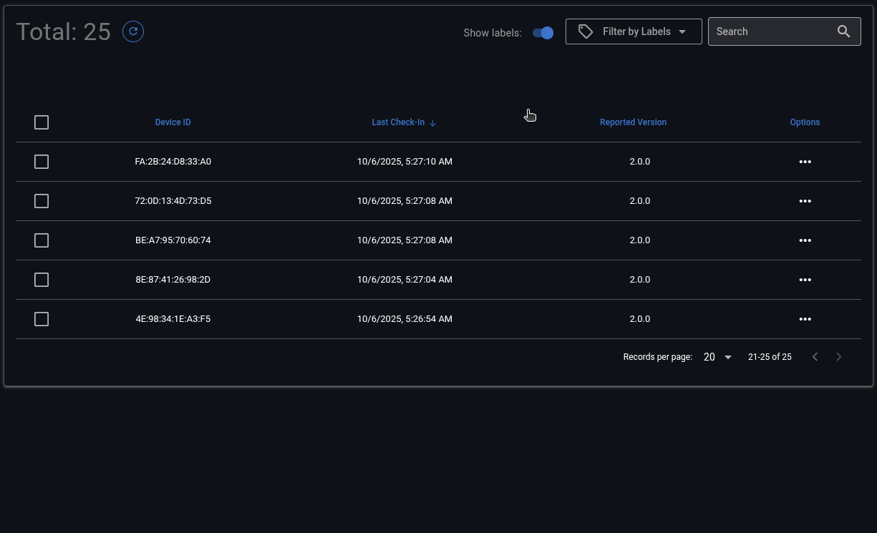
Task: Sort by the Last Check-In column
Action: pos(398,122)
